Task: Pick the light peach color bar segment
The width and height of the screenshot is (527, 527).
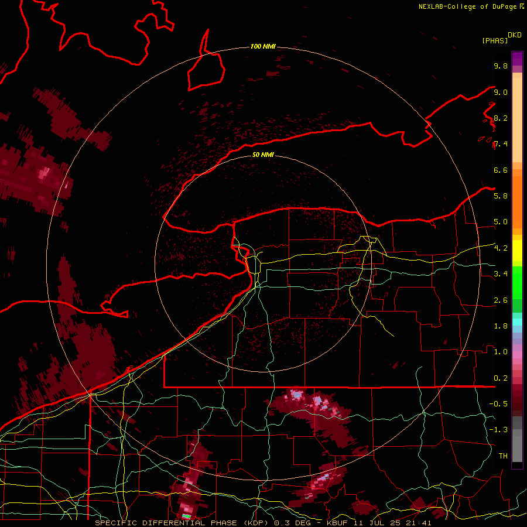Action: [517, 120]
